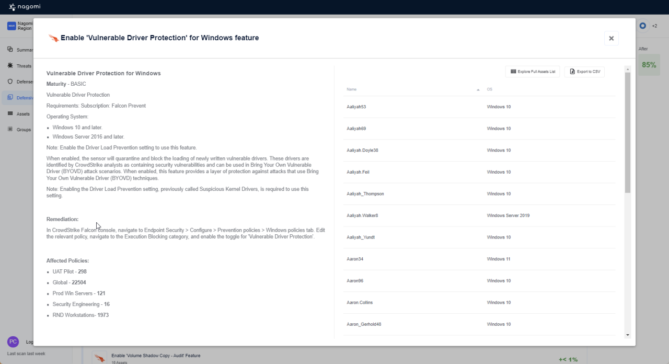Click the circular blue icon beside +2

coord(643,26)
